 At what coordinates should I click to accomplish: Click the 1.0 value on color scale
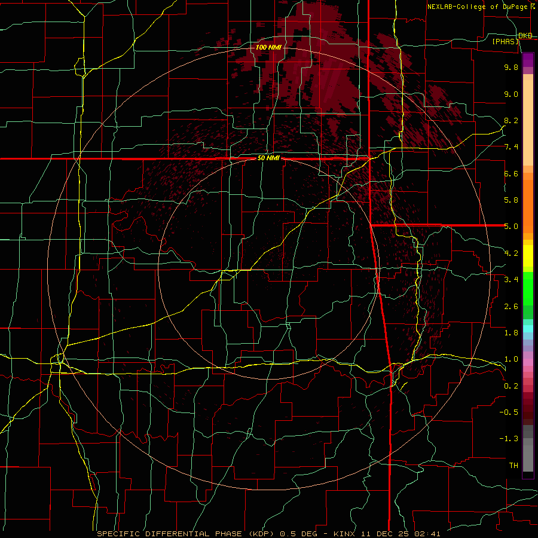[511, 359]
